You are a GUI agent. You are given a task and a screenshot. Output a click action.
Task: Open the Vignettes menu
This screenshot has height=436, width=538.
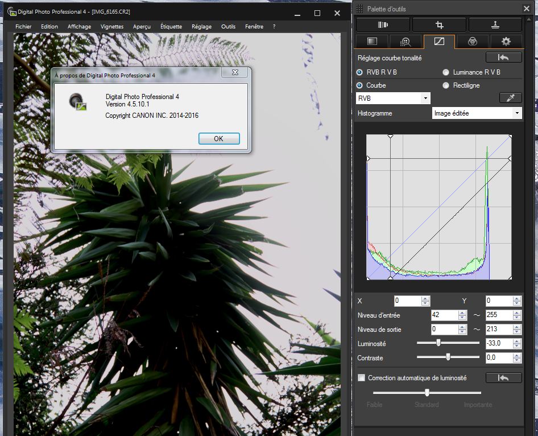pos(112,26)
